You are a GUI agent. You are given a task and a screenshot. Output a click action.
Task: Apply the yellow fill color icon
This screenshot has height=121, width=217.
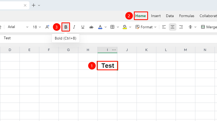pos(125,27)
